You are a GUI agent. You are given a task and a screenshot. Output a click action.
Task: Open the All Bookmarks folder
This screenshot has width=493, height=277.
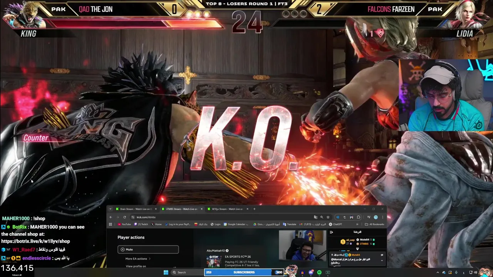(x=375, y=224)
